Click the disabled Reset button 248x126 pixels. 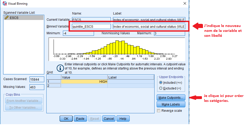(x=94, y=118)
